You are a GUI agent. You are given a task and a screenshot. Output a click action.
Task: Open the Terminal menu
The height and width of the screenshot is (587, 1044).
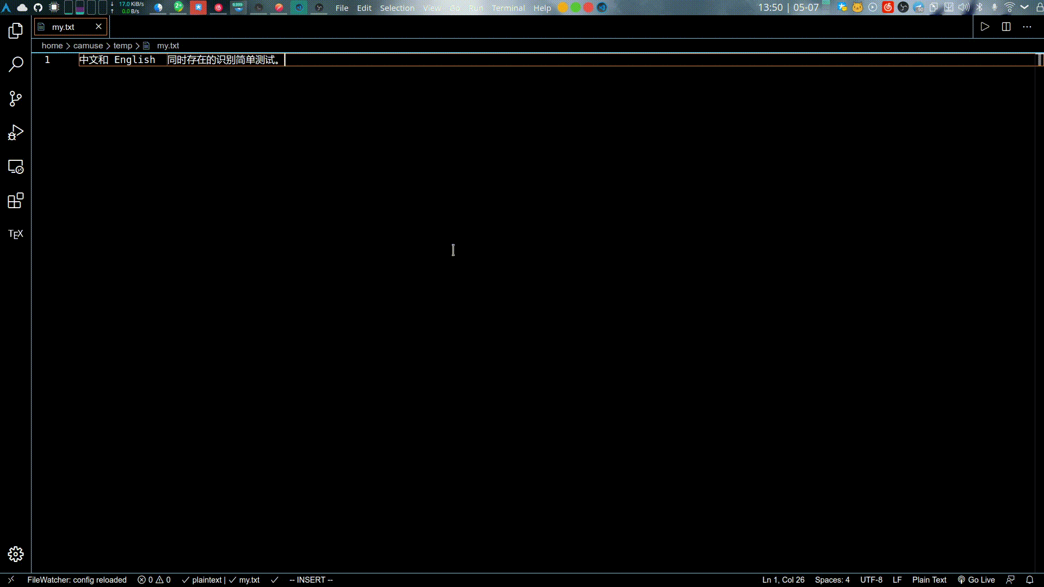pos(508,8)
